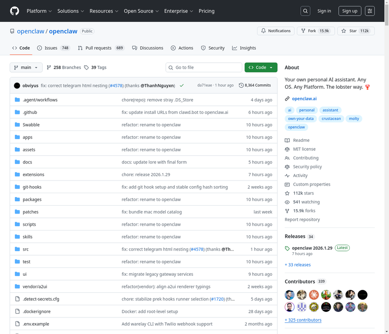Open the src folder icon
The width and height of the screenshot is (389, 334).
pyautogui.click(x=17, y=249)
